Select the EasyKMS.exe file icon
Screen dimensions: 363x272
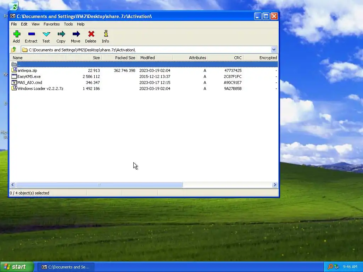coord(14,76)
